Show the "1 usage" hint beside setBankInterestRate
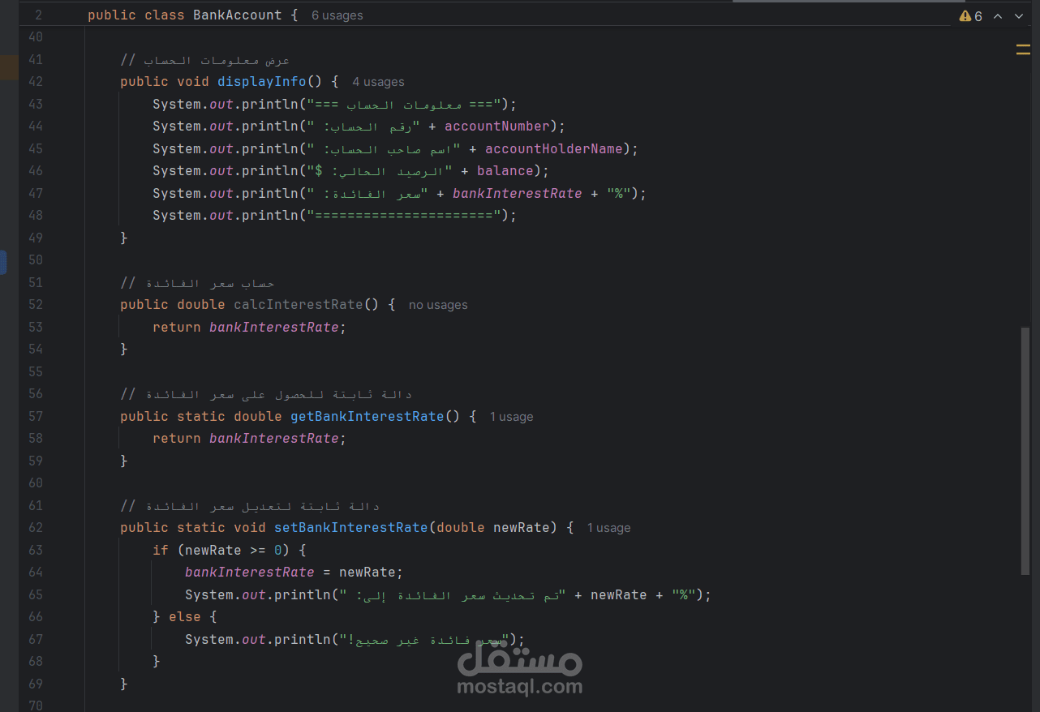 609,528
